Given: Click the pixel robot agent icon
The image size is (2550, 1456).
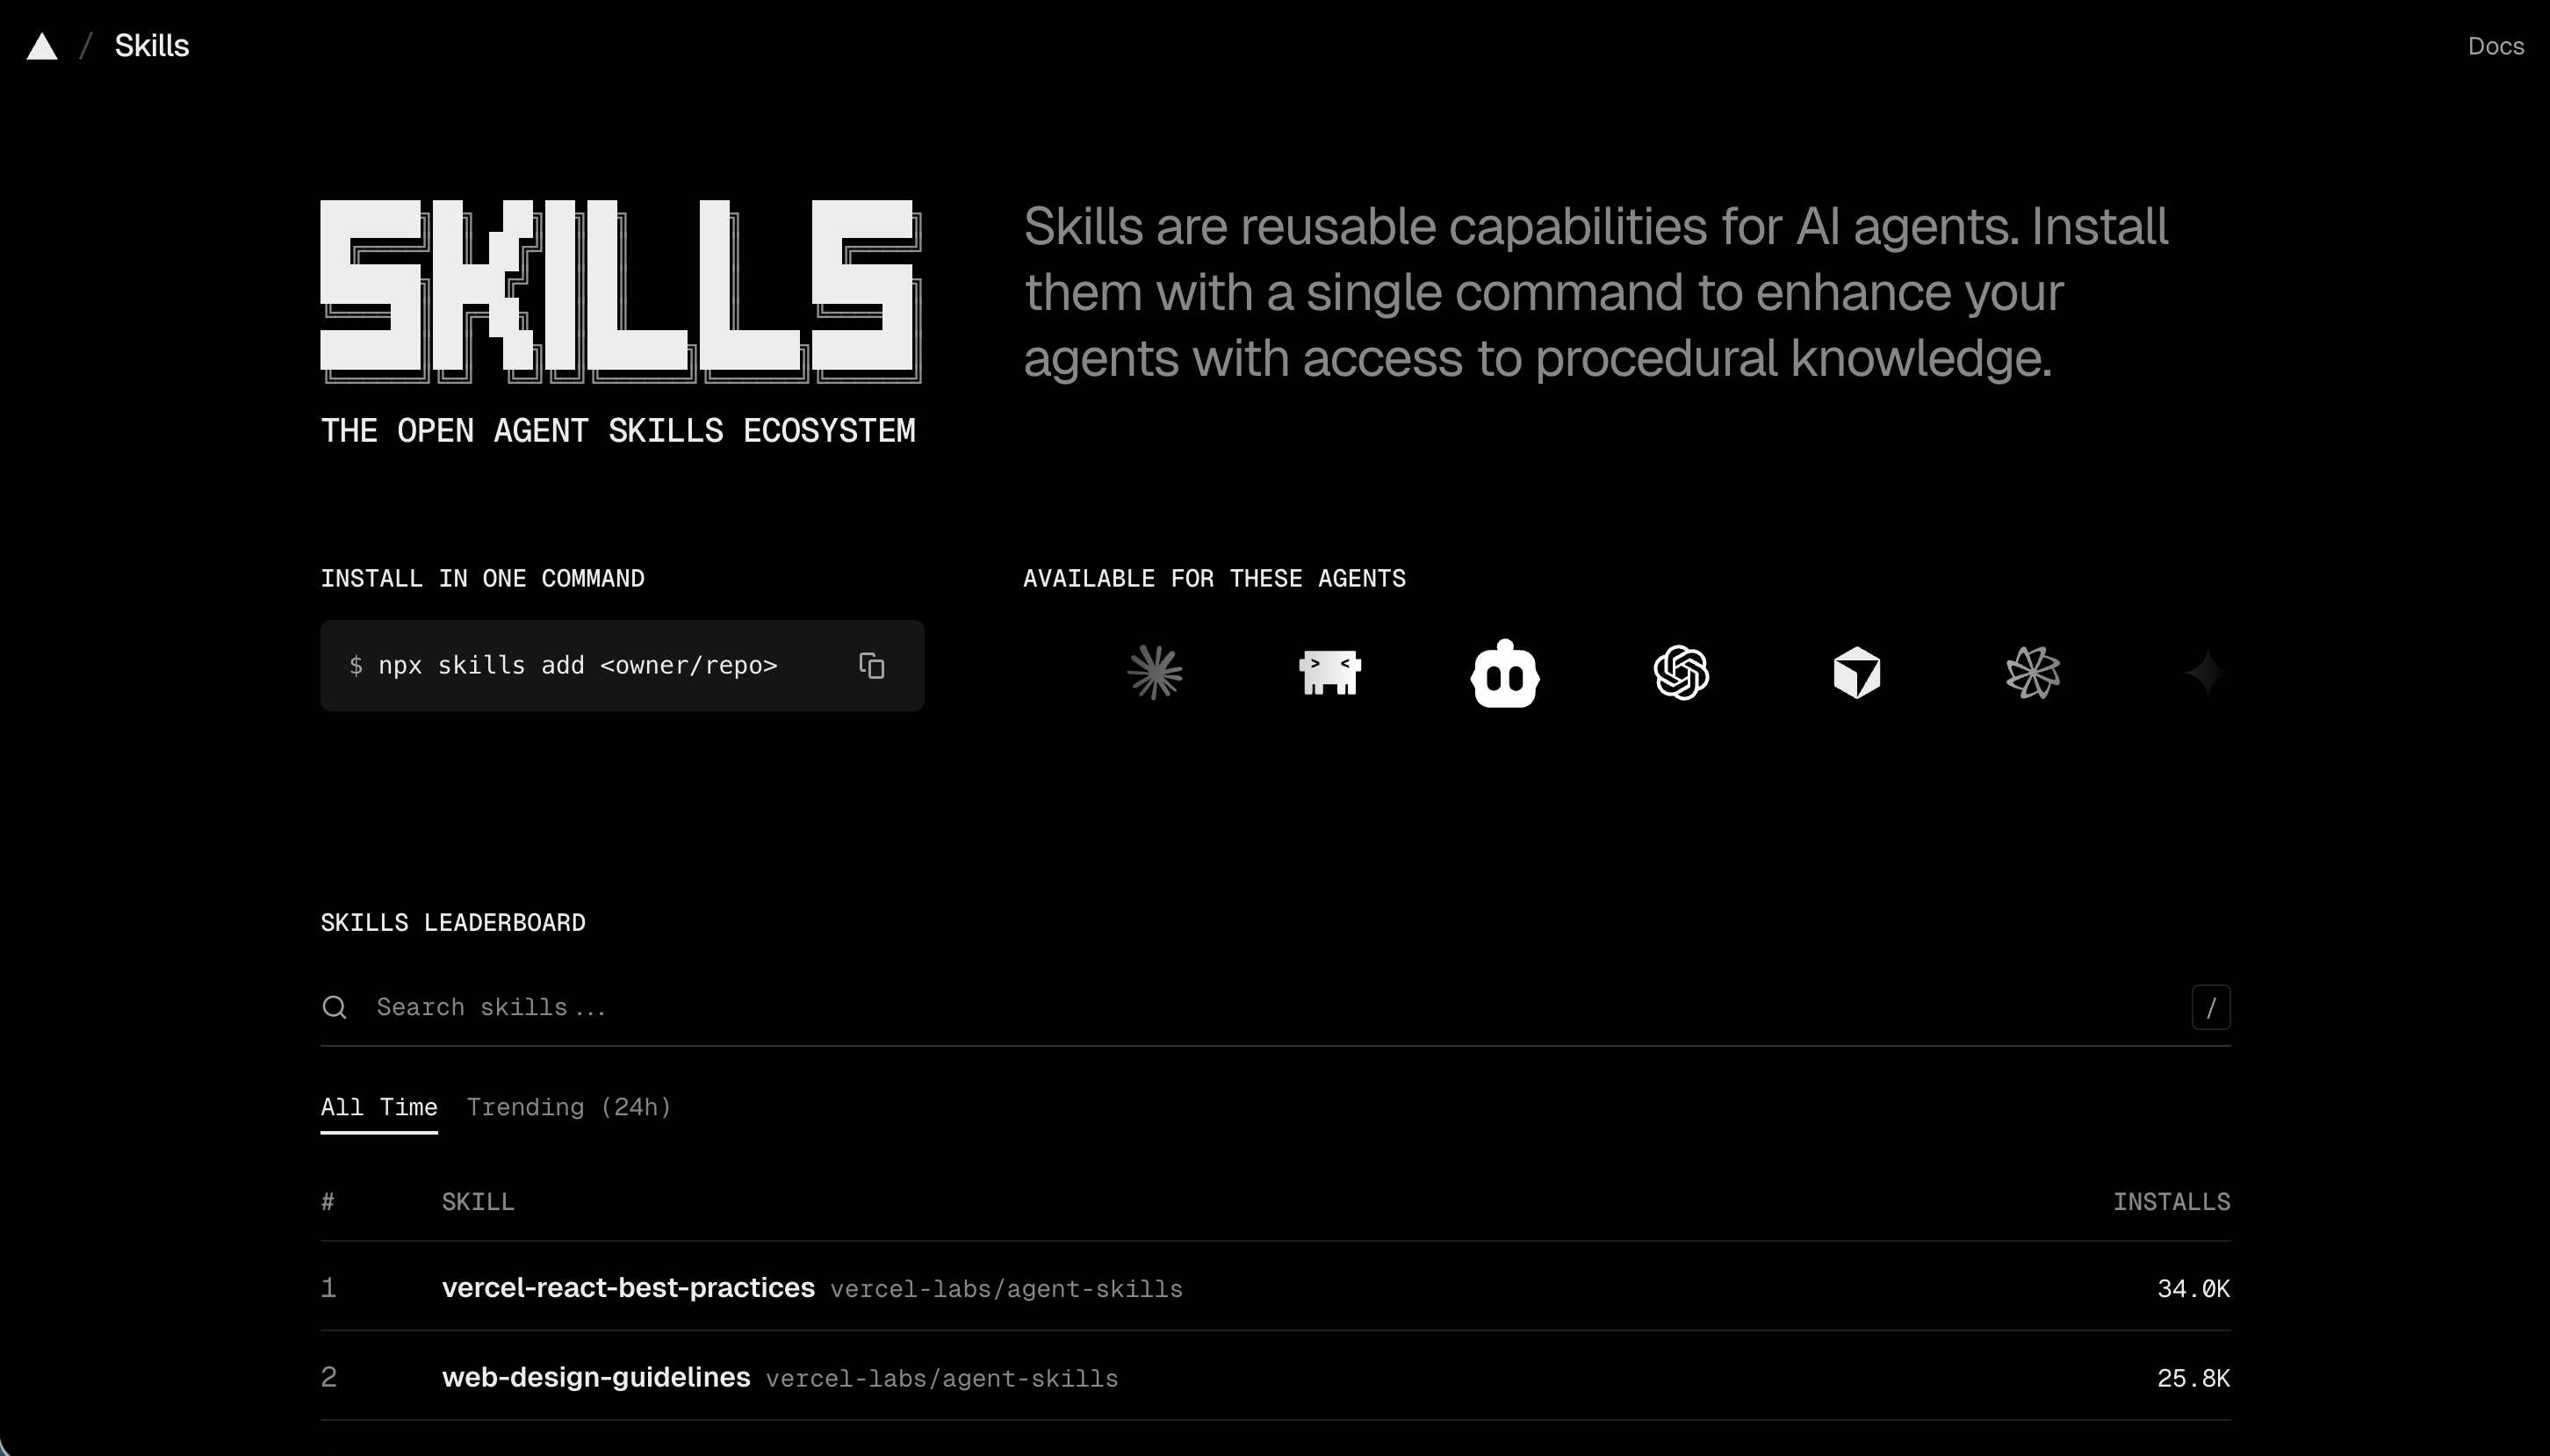Looking at the screenshot, I should (x=1329, y=673).
